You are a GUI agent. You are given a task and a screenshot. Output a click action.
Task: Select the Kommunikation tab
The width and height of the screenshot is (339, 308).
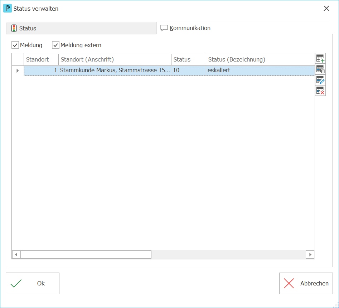[244, 28]
